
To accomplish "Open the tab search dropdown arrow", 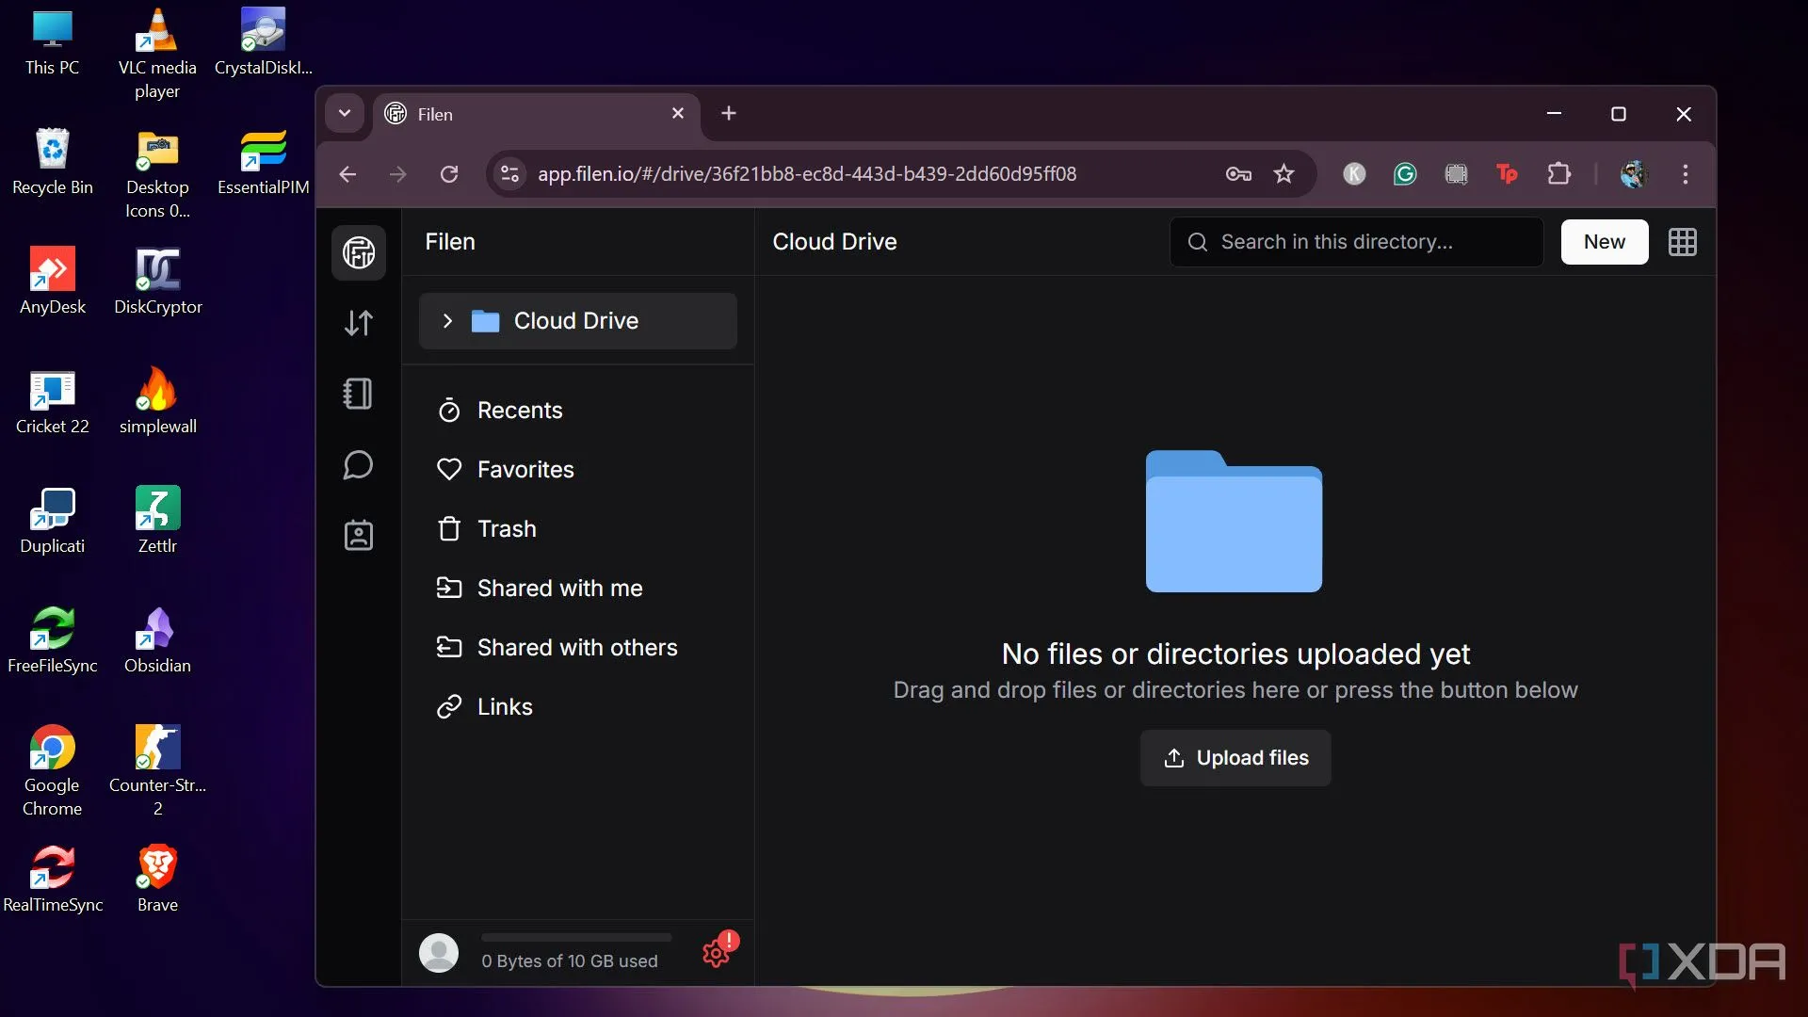I will tap(345, 114).
